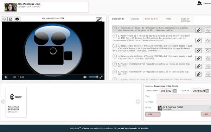The height and width of the screenshot is (132, 211).
Task: Click the outlined cloud download icon above the video
Action: click(x=4, y=19)
